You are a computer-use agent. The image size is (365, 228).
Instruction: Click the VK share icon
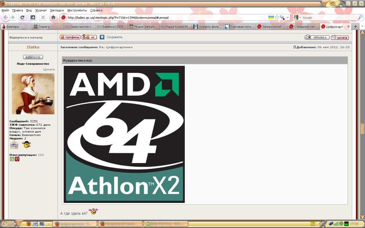(102, 37)
